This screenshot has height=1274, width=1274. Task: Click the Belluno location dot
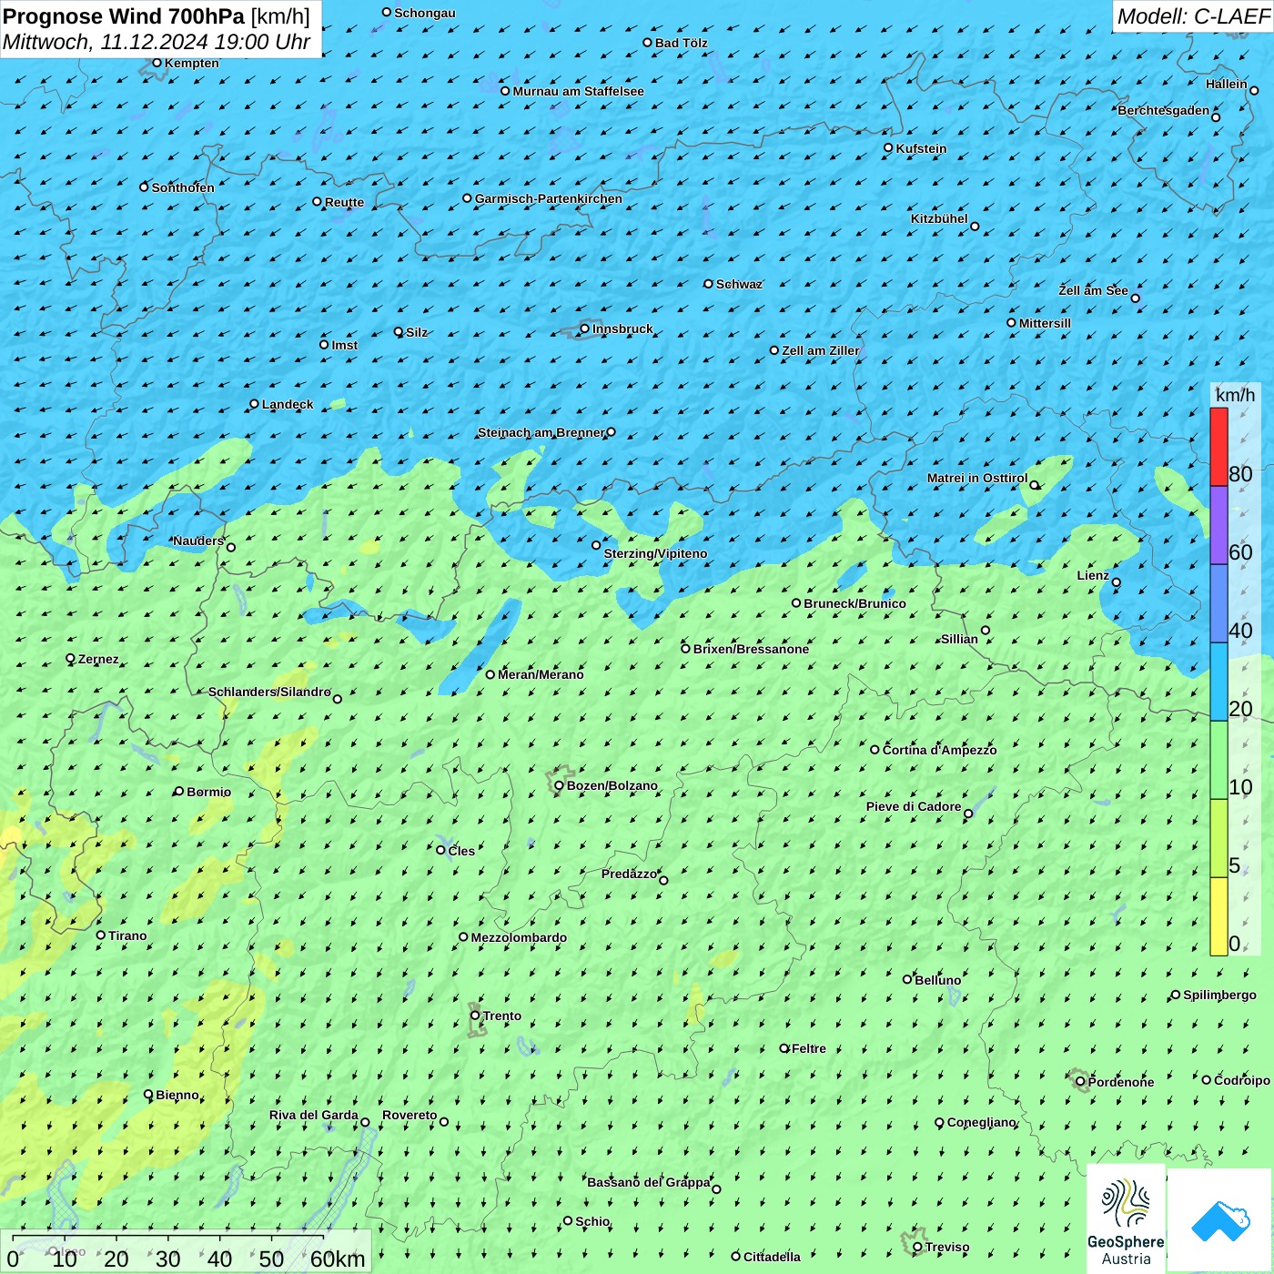click(906, 979)
